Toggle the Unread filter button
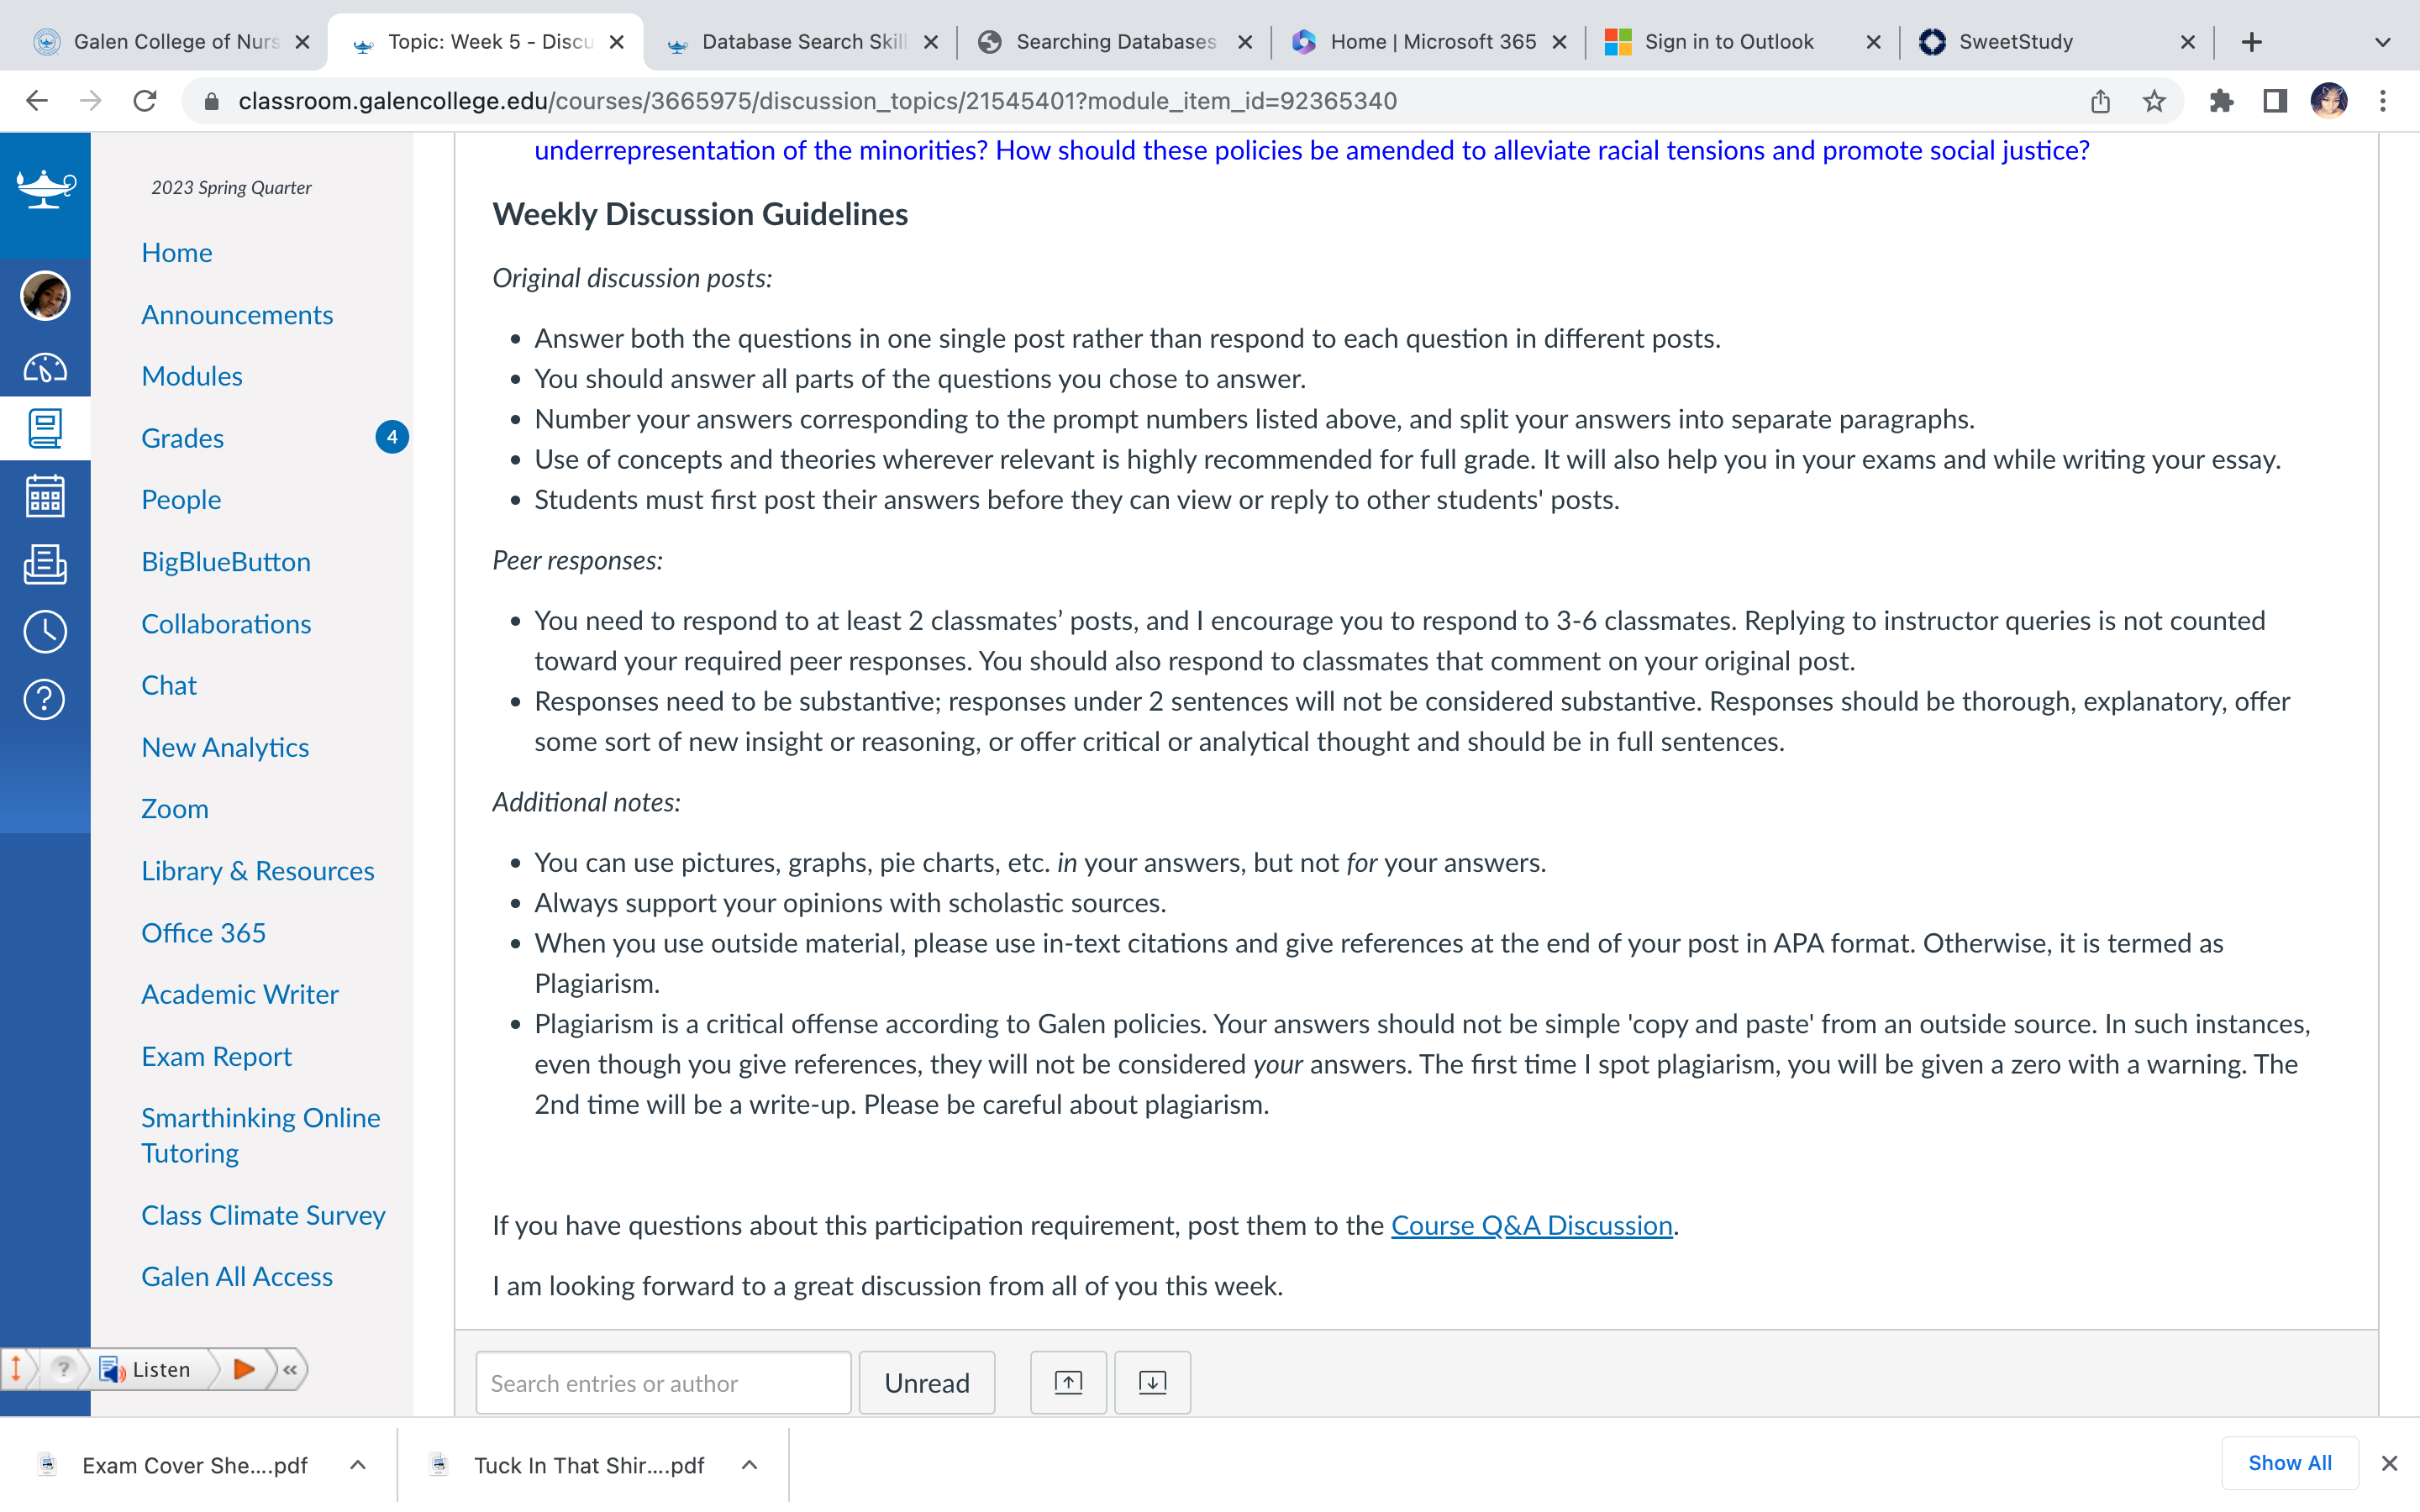This screenshot has height=1512, width=2420. point(927,1383)
